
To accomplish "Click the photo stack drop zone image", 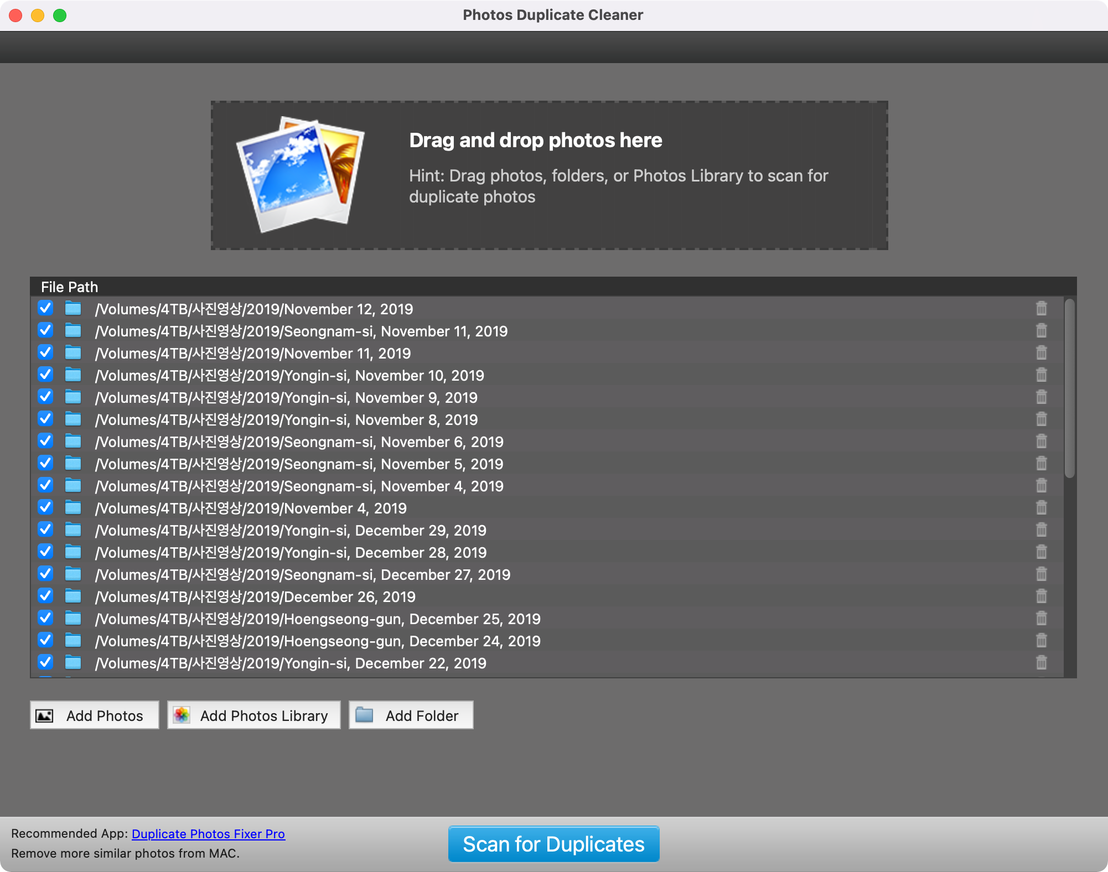I will pos(301,174).
